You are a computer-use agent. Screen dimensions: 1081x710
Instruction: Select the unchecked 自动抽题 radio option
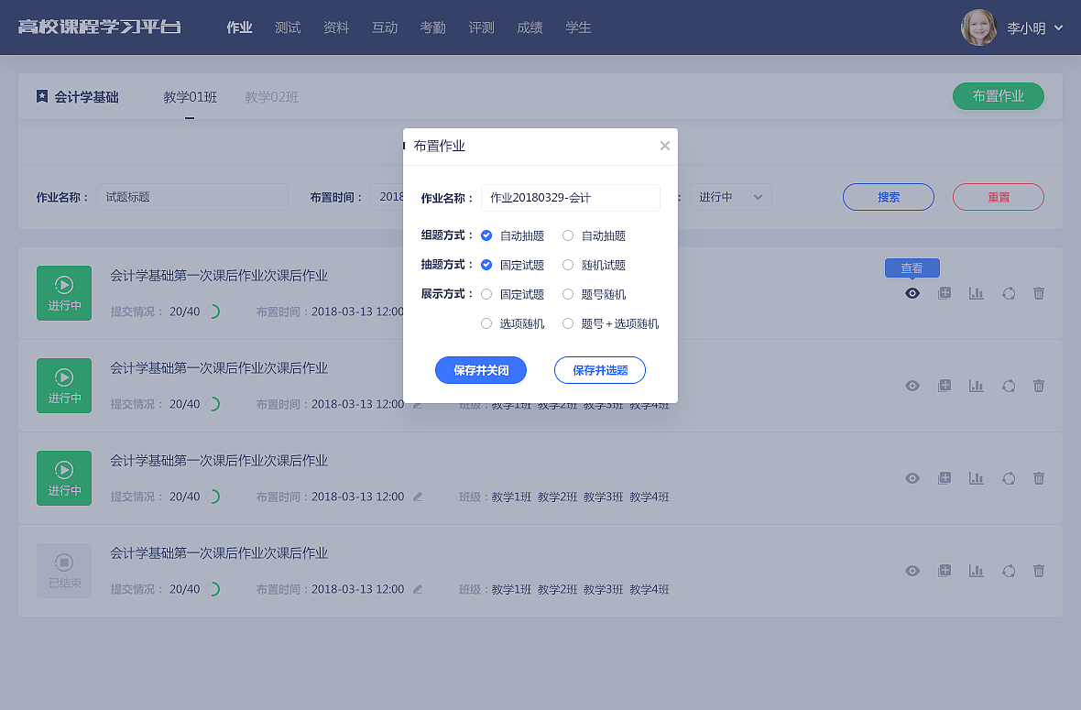(568, 235)
